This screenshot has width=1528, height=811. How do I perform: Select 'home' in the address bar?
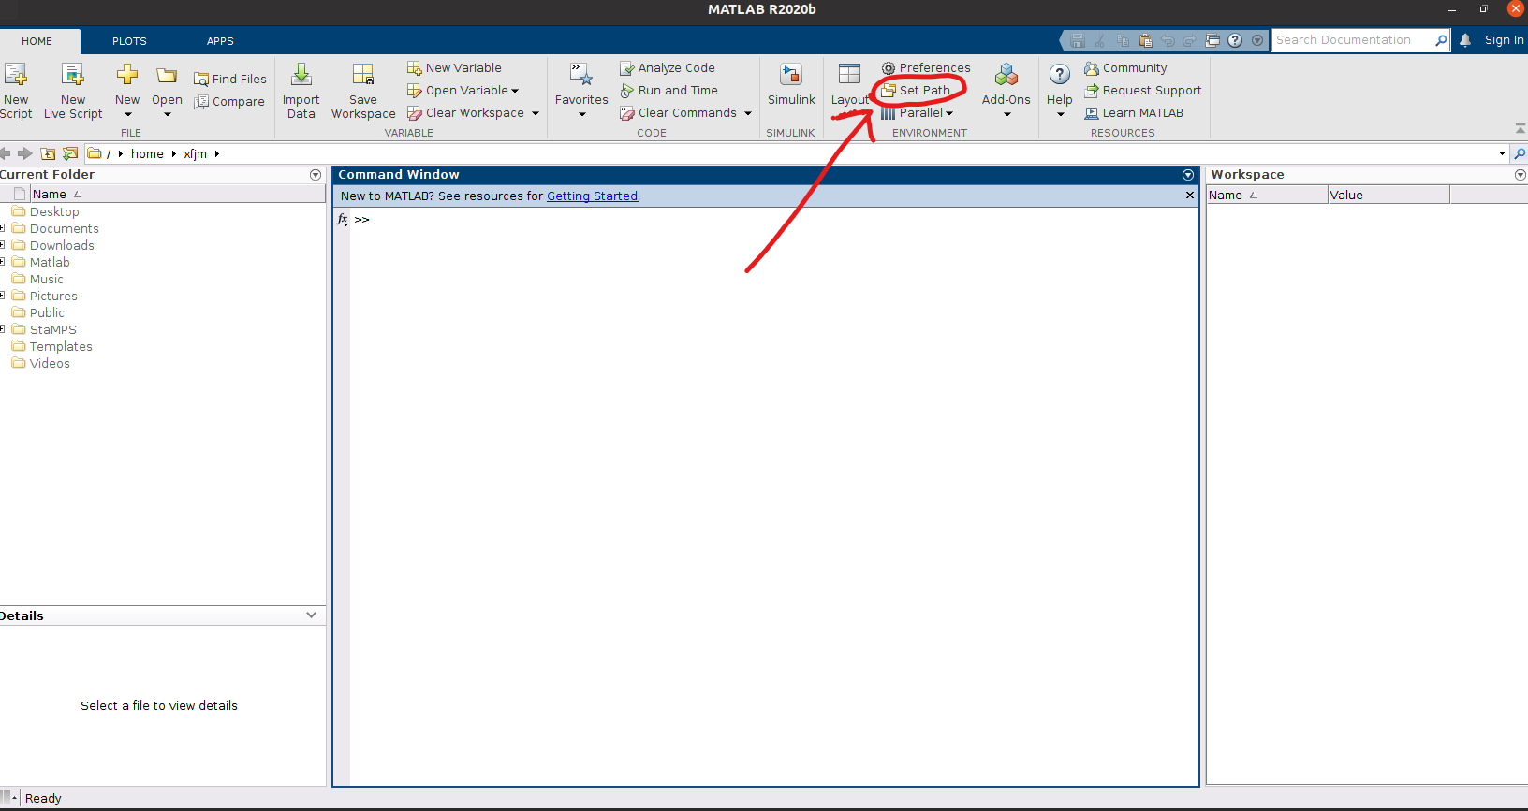[x=147, y=154]
